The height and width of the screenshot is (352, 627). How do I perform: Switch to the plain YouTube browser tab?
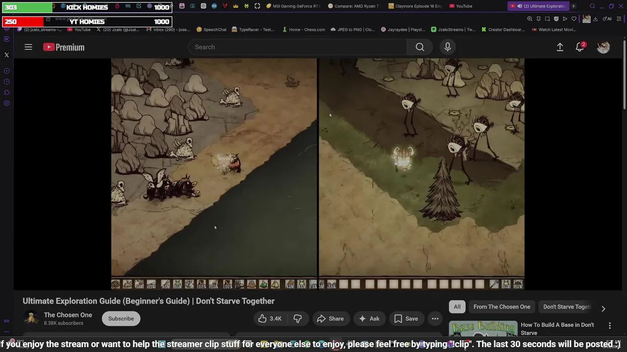(x=461, y=6)
